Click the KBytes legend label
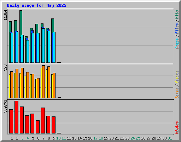Screen dimensions: 181x142 pos(177,127)
